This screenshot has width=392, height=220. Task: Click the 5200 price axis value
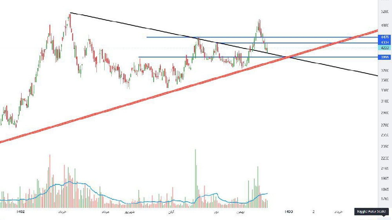[x=385, y=12]
